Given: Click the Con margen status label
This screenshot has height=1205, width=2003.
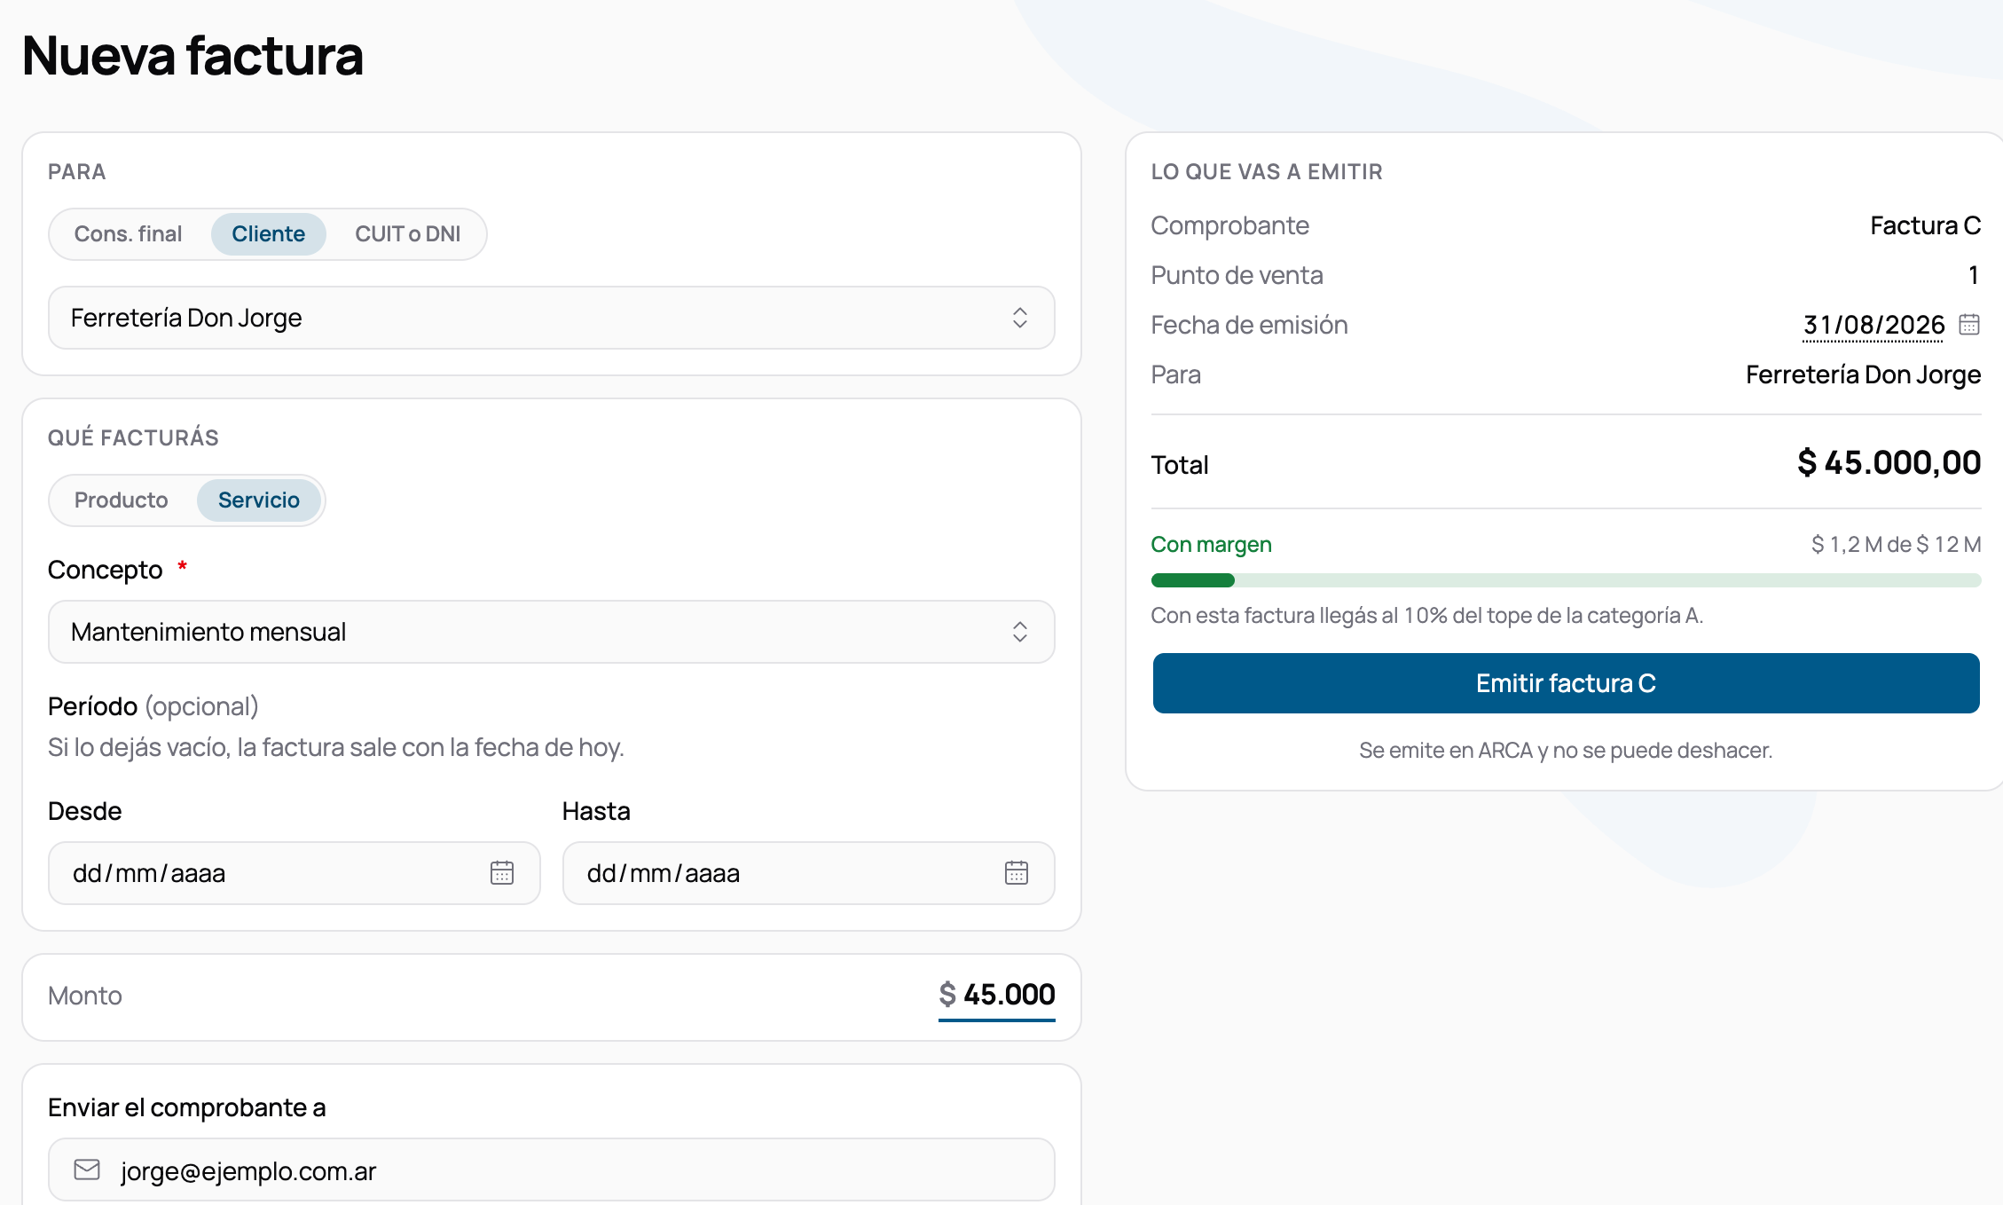Looking at the screenshot, I should tap(1211, 544).
